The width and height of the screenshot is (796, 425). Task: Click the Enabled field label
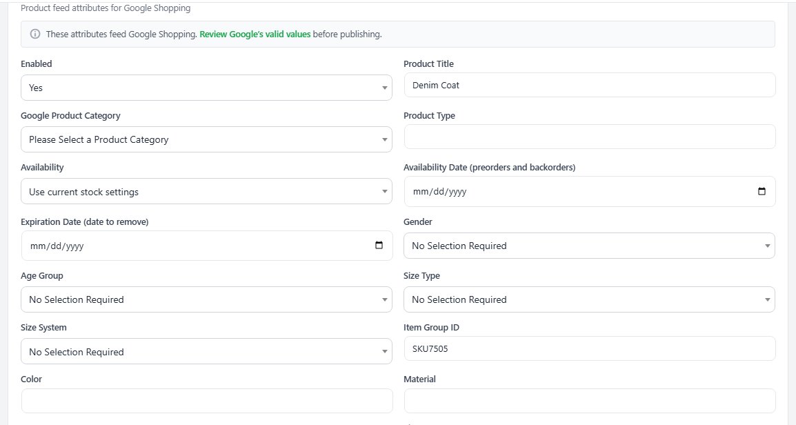36,63
